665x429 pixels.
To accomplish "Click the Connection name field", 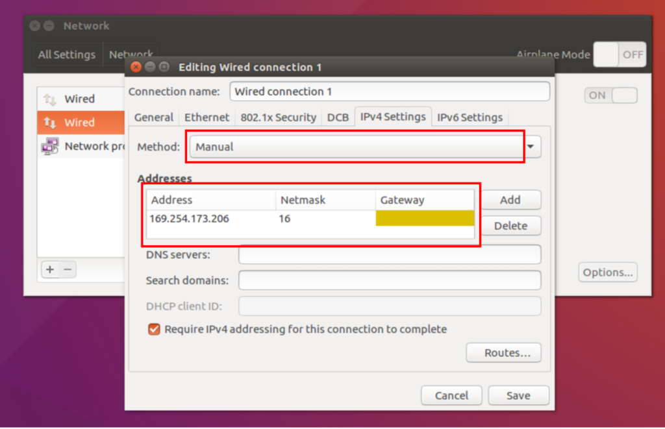I will click(x=390, y=92).
